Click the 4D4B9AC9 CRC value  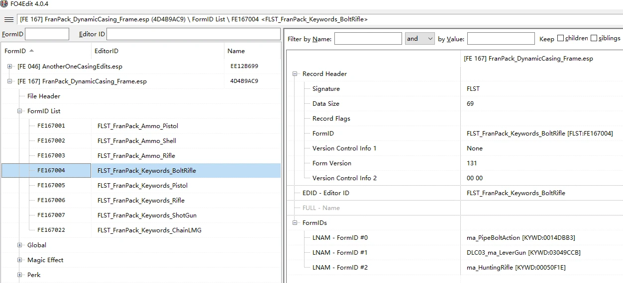click(x=244, y=81)
